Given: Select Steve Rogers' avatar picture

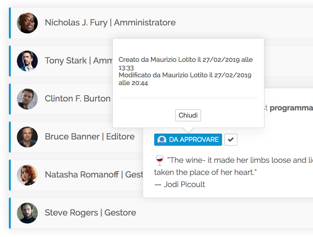Looking at the screenshot, I should 27,213.
